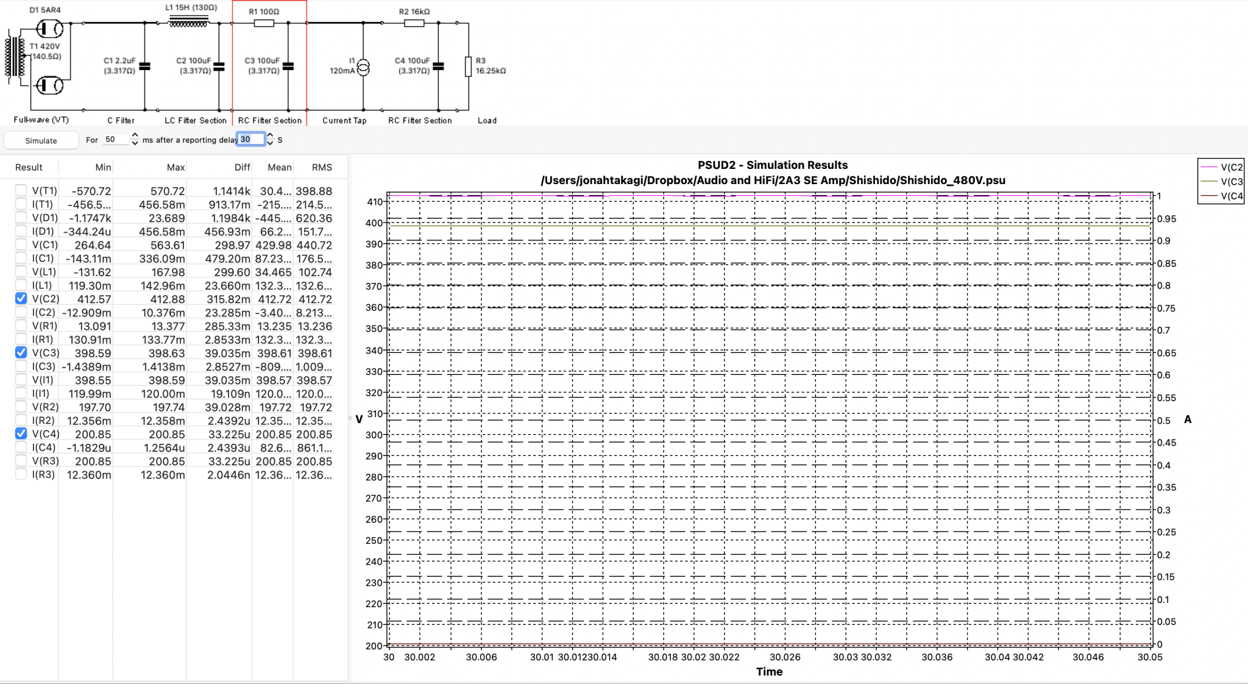Click the Max column header
Viewport: 1248px width, 684px height.
175,167
